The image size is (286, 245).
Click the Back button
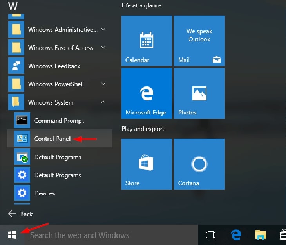click(x=21, y=214)
